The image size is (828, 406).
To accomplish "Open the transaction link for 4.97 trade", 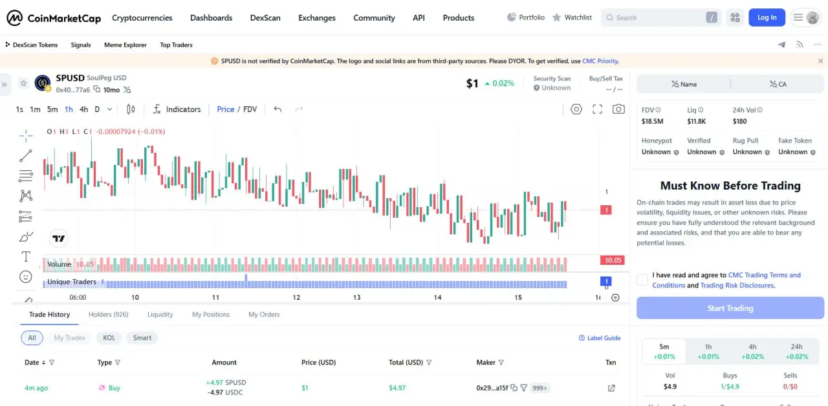I will (611, 388).
